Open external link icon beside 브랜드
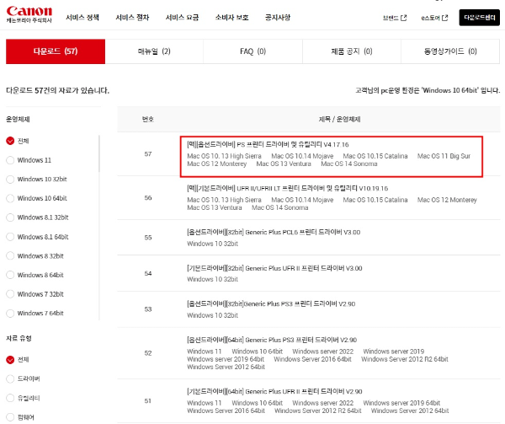The height and width of the screenshot is (424, 505). [x=403, y=18]
